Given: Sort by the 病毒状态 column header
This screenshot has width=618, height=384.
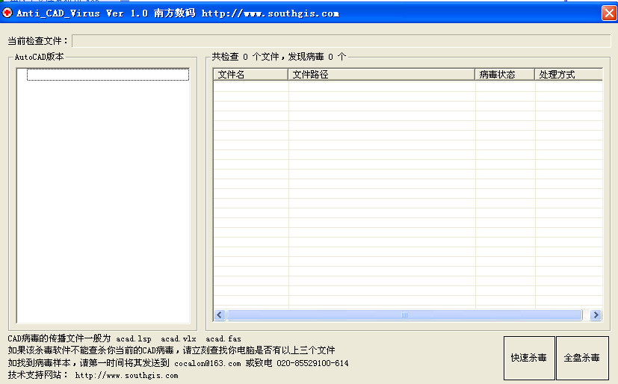Looking at the screenshot, I should (x=505, y=75).
